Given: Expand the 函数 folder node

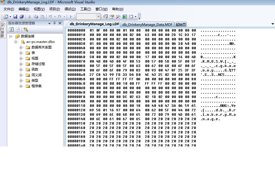Looking at the screenshot, I should click(21, 69).
